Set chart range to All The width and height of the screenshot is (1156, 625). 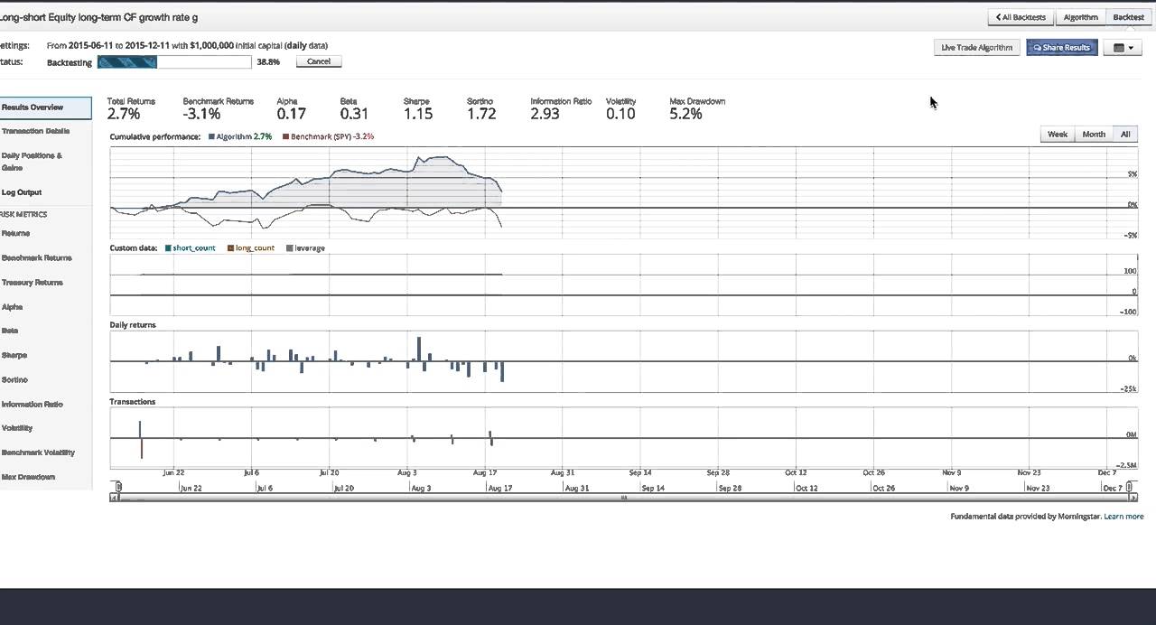(x=1125, y=135)
